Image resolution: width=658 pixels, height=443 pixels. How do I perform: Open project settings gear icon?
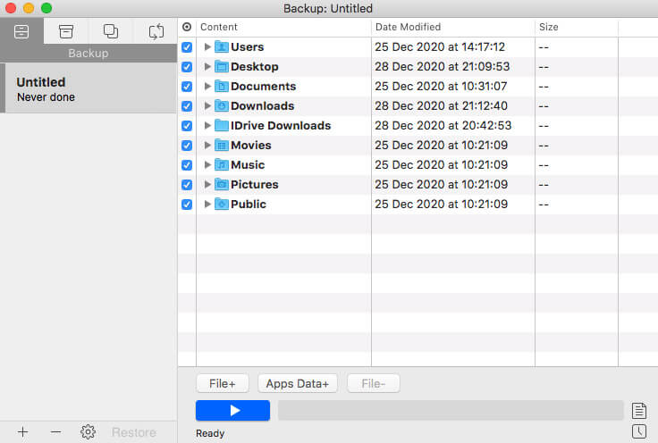(88, 432)
